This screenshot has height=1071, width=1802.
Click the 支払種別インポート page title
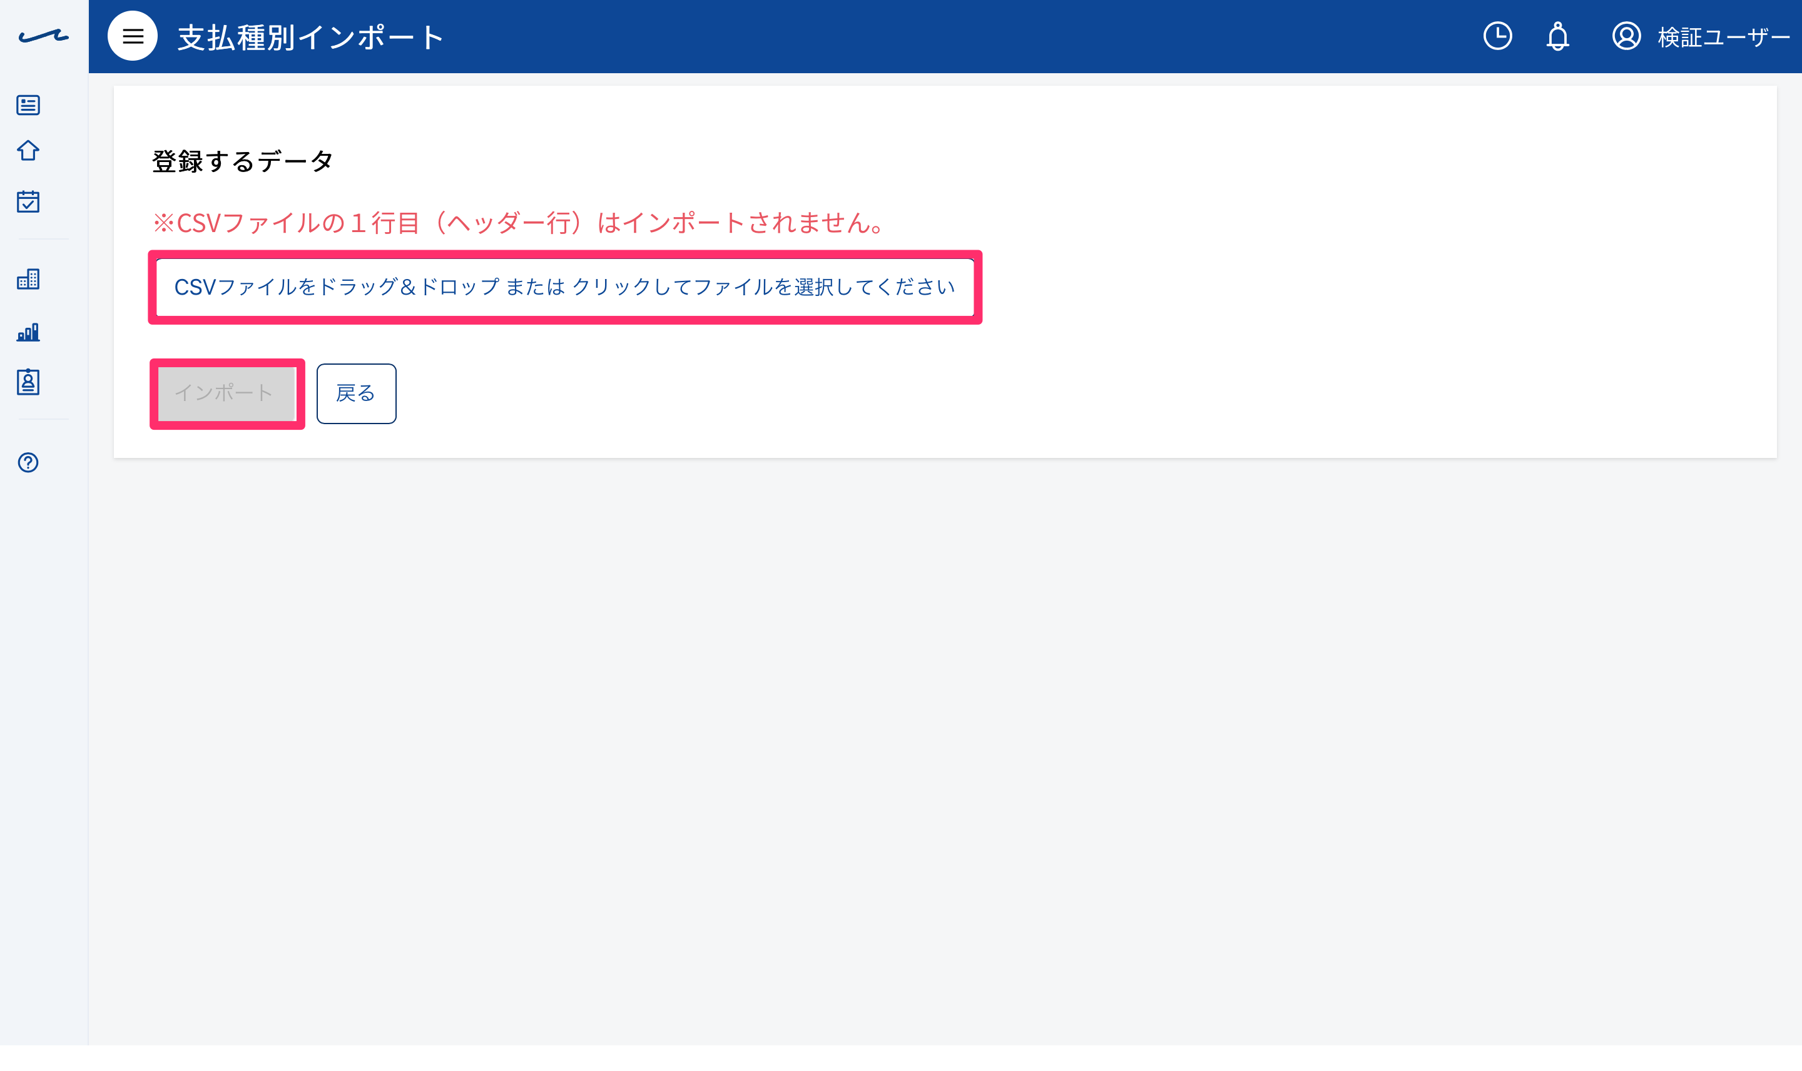310,38
